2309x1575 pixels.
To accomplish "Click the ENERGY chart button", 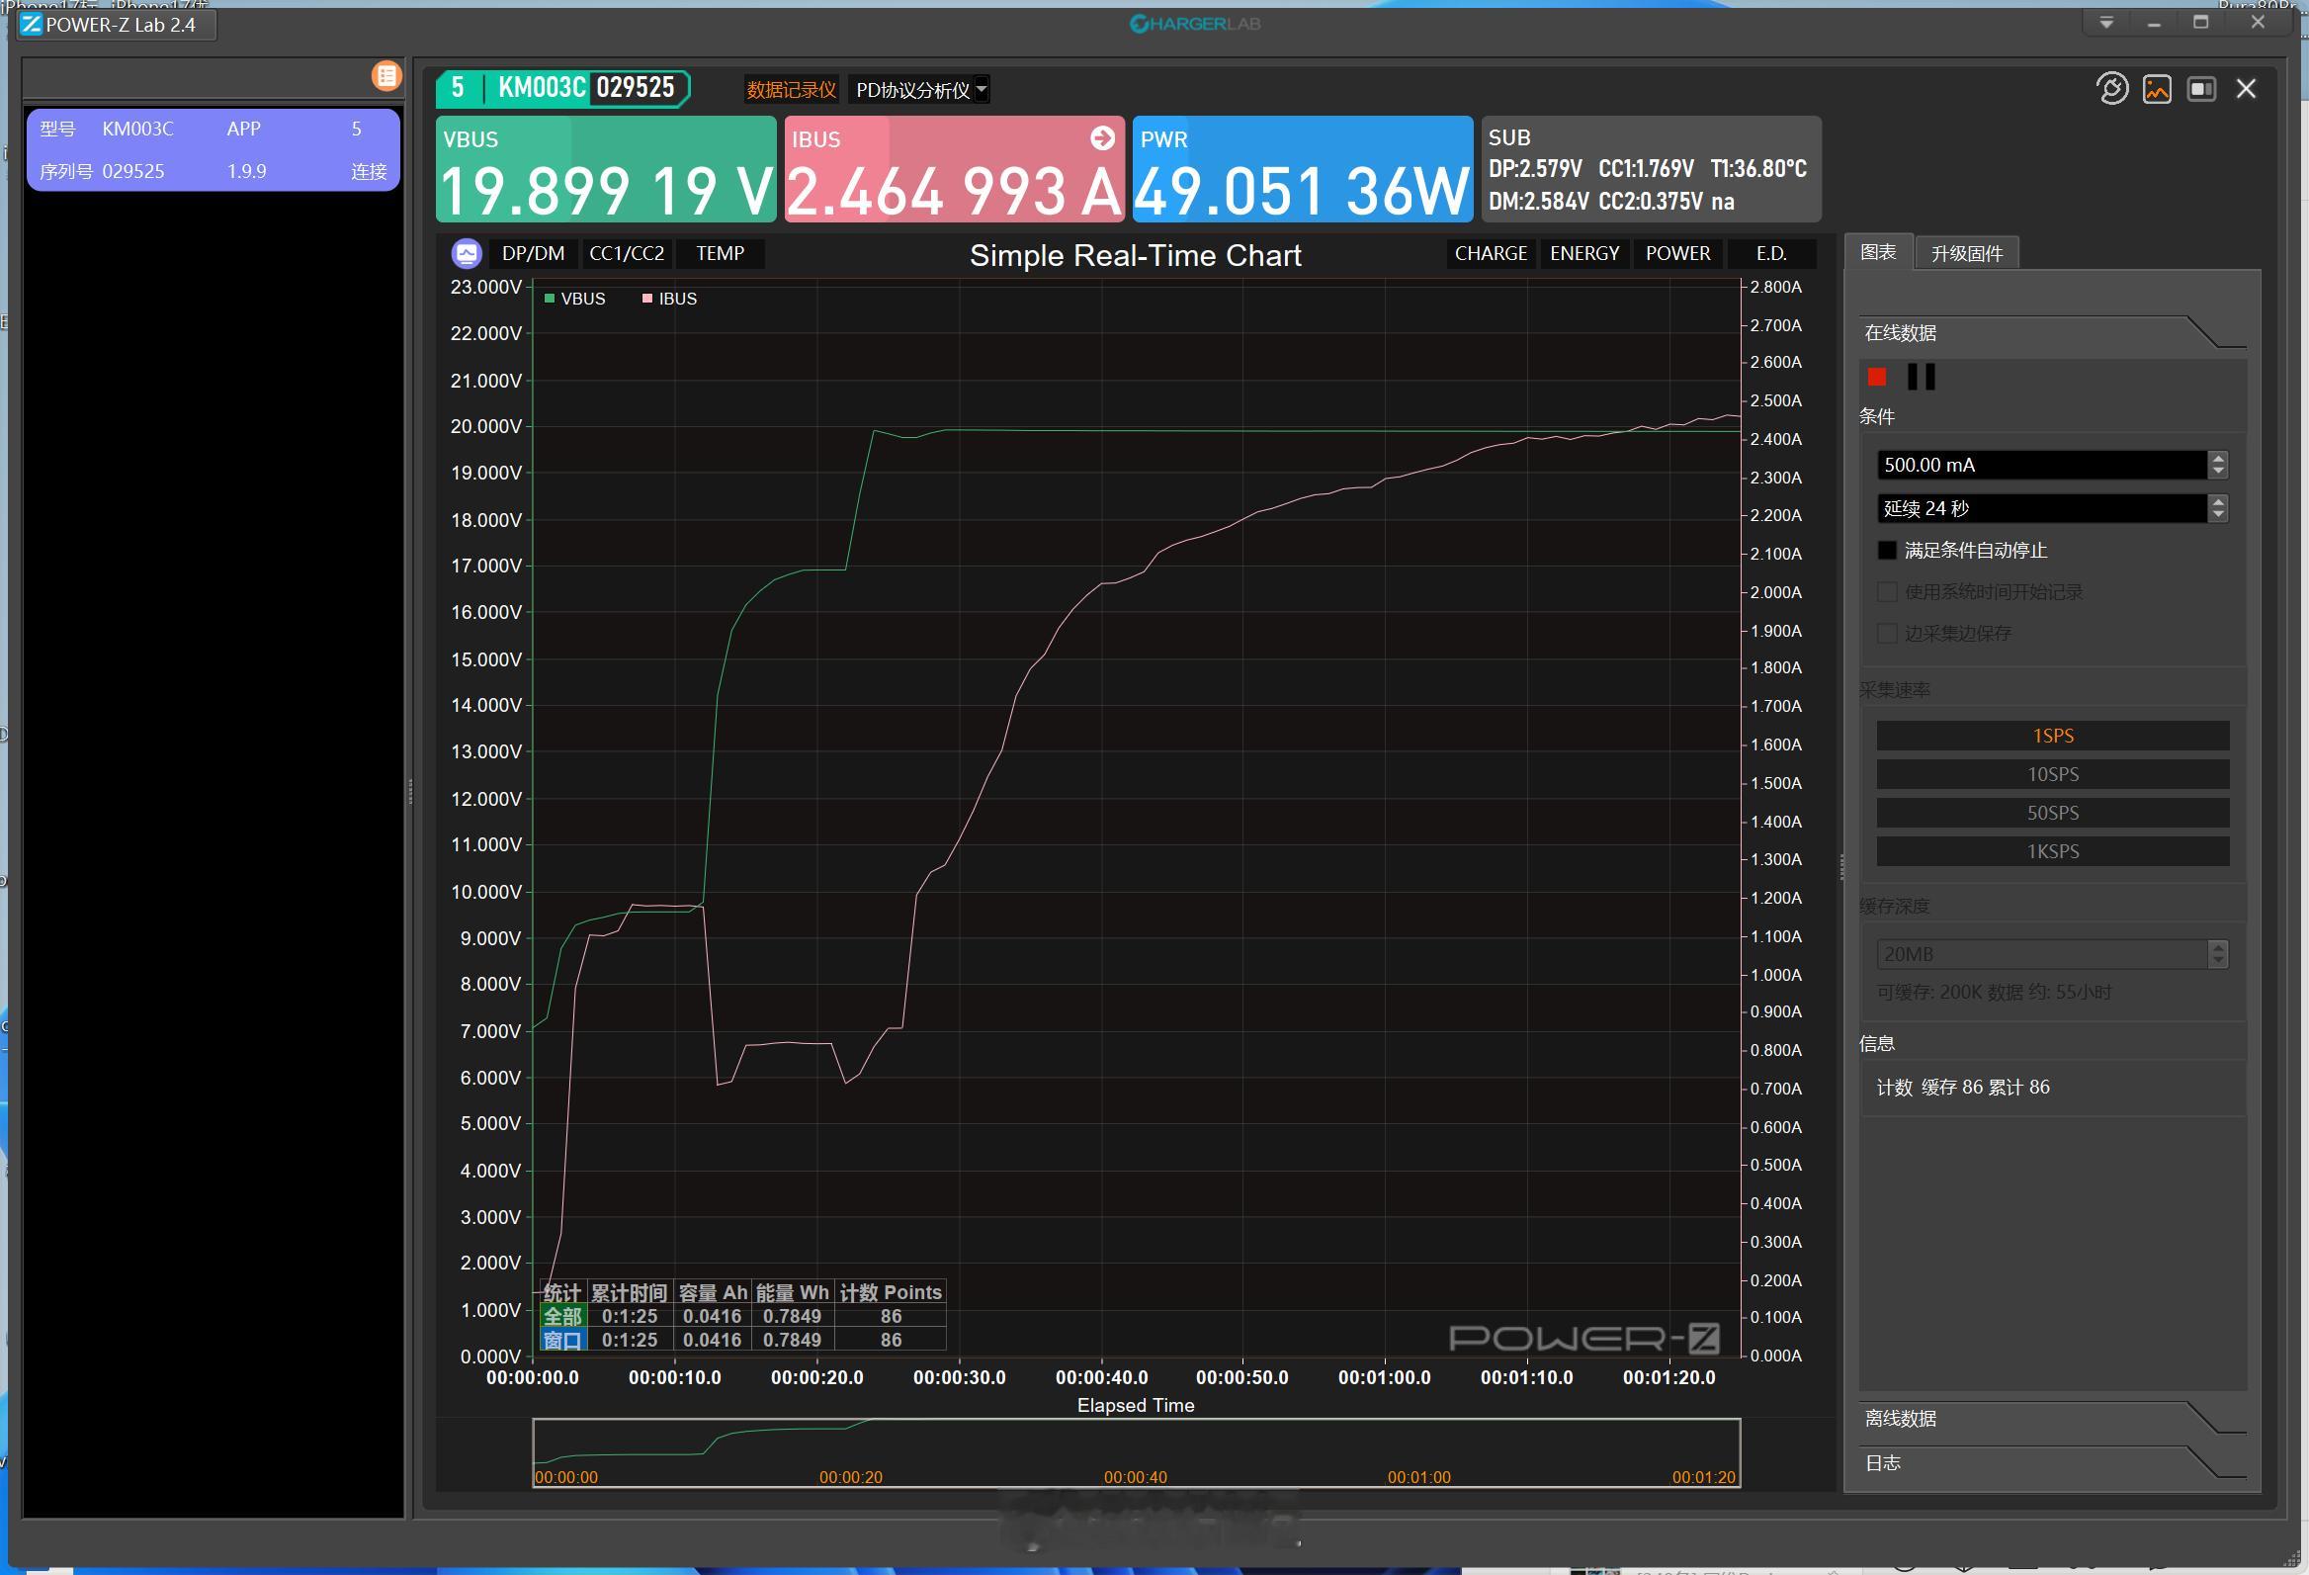I will (1583, 253).
